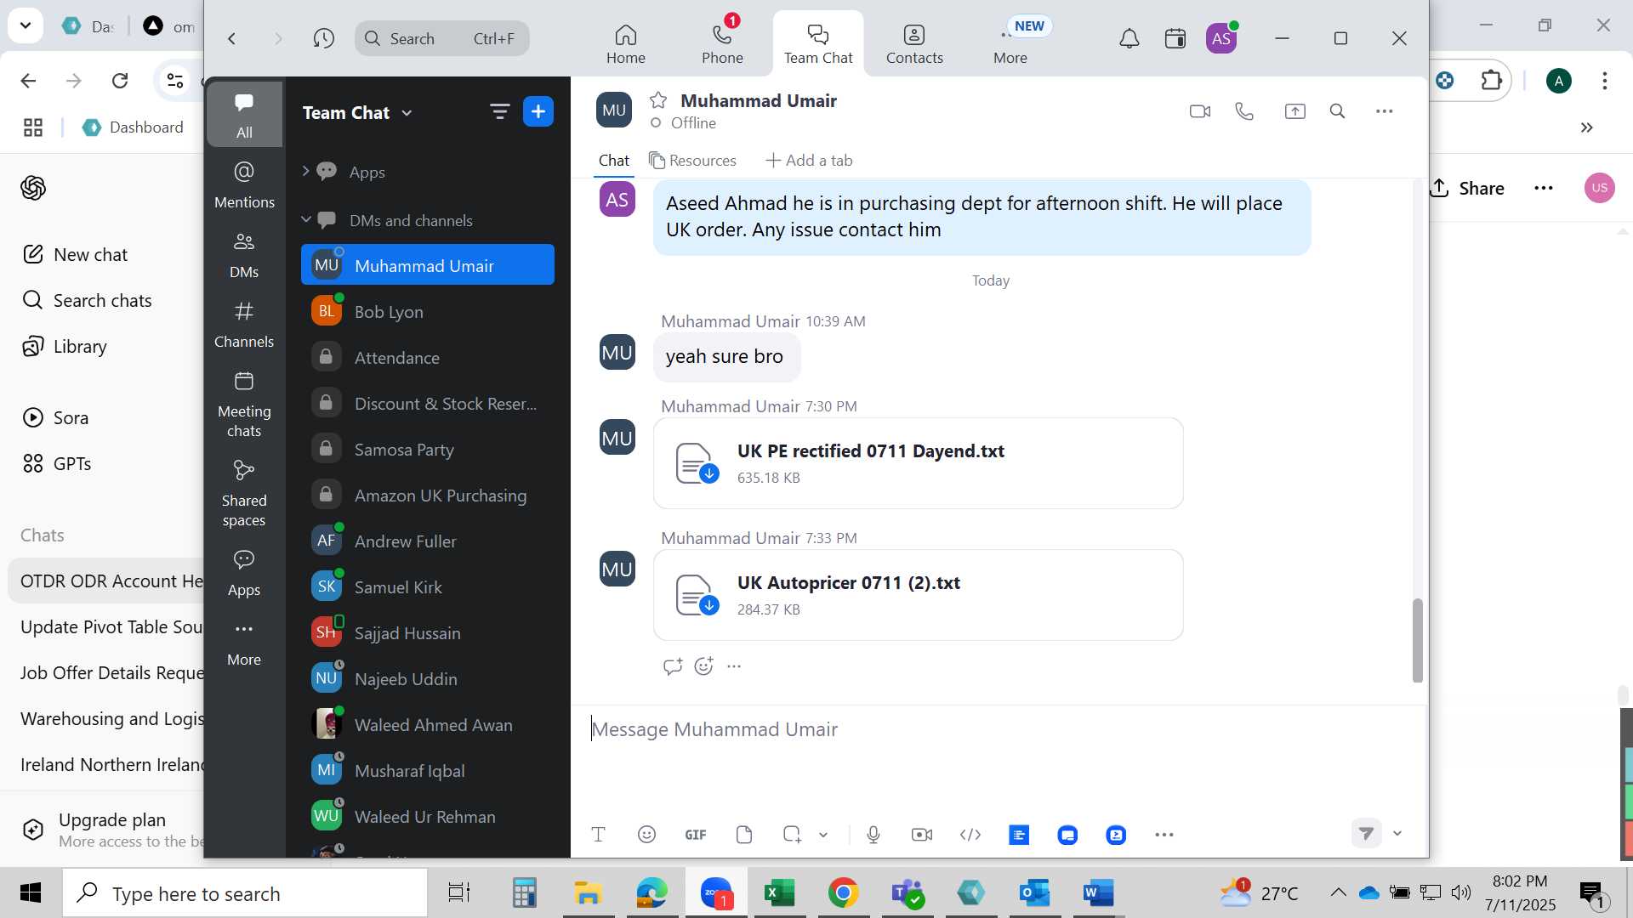
Task: Open send options dropdown arrow
Action: point(1397,834)
